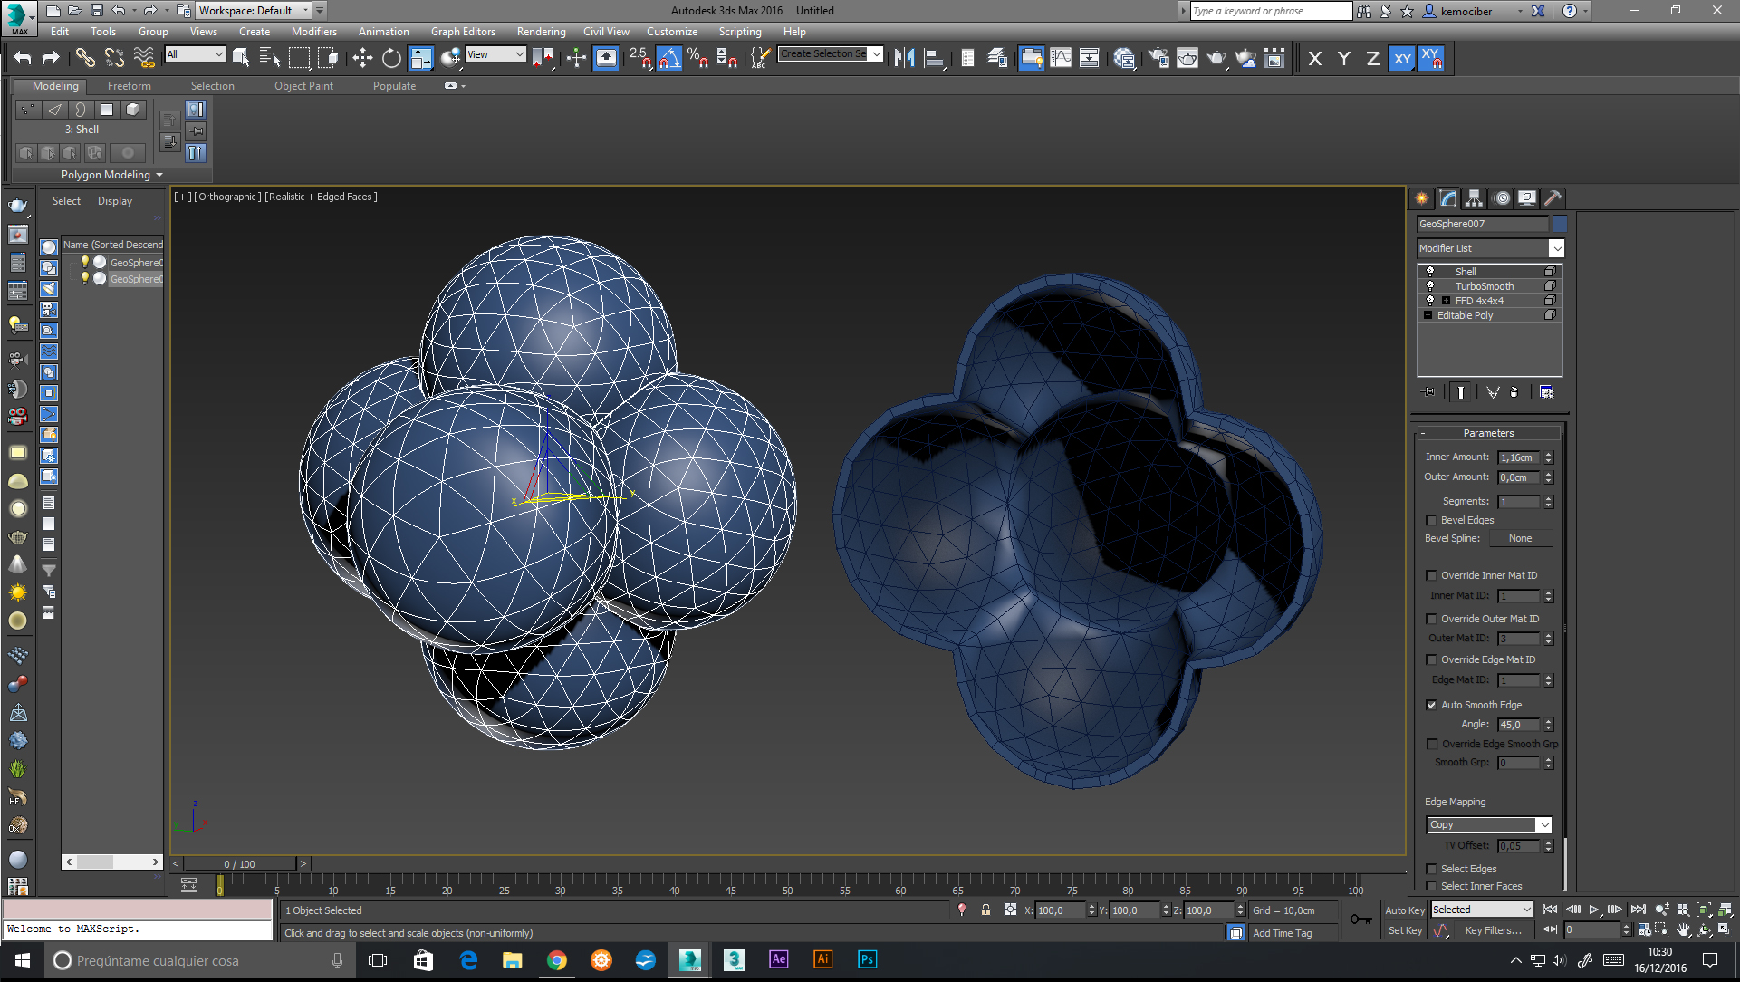Toggle TurboSmooth modifier lightbulb visibility

(1430, 285)
